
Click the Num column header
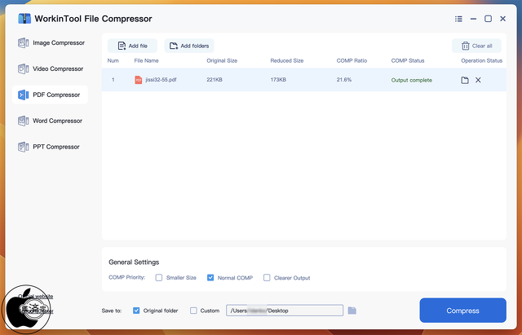(x=113, y=60)
